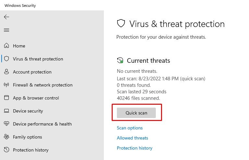
Task: Click the Protection history clock icon in sidebar
Action: (x=6, y=150)
